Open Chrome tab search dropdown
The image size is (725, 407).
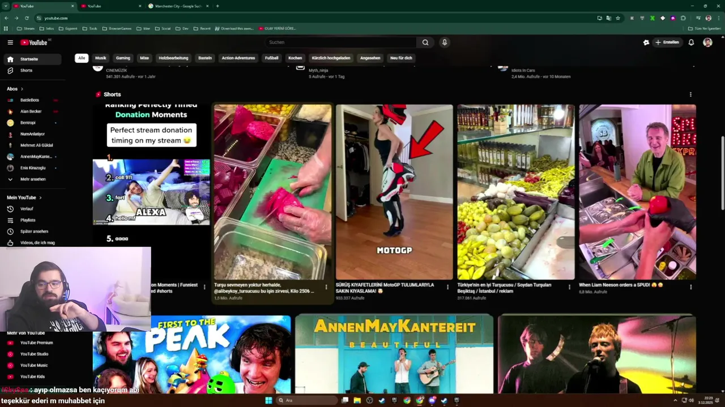[x=5, y=6]
